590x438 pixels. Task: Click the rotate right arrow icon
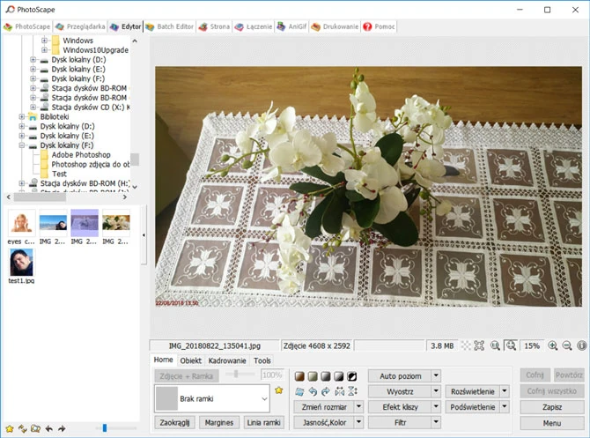point(327,390)
